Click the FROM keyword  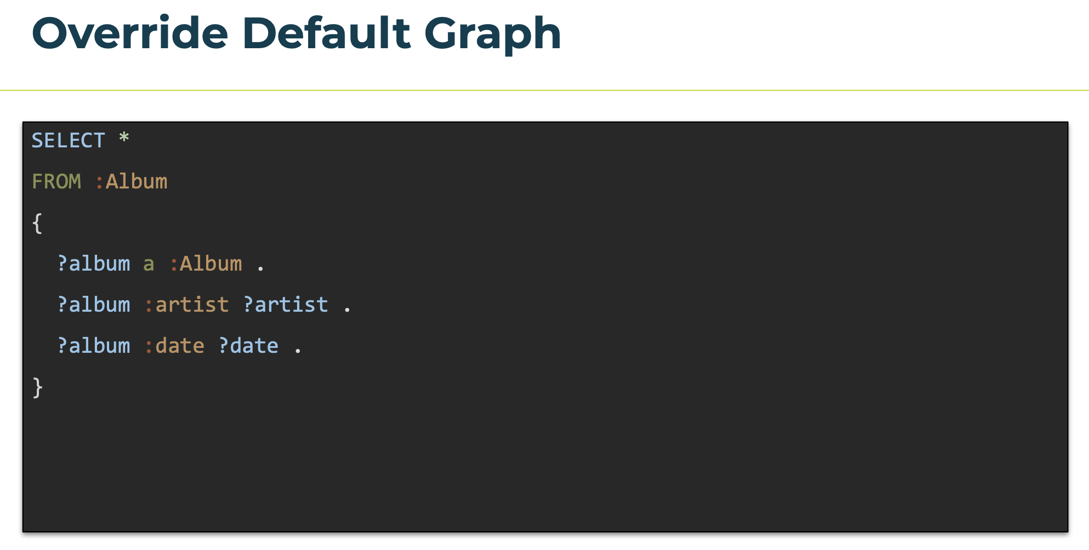point(56,182)
